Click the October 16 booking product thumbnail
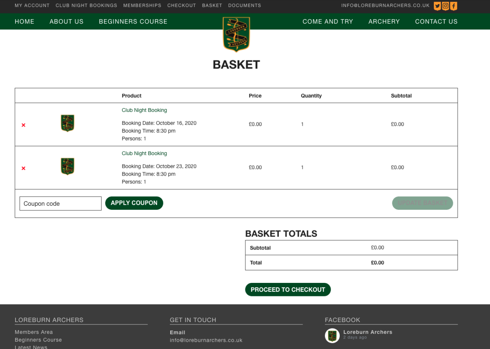Image resolution: width=490 pixels, height=349 pixels. [x=67, y=123]
